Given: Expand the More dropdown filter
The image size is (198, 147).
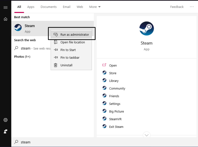Looking at the screenshot, I should pos(95,7).
